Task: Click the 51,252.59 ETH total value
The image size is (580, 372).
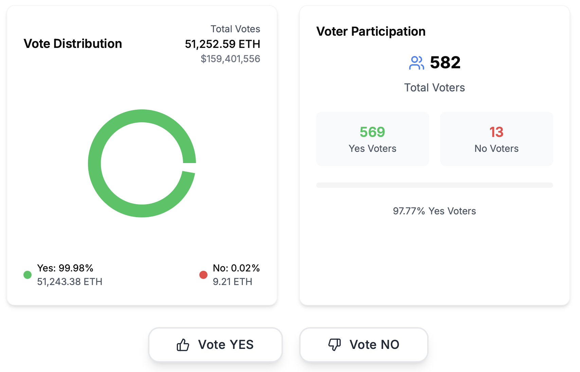Action: [x=222, y=44]
